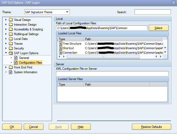This screenshot has width=177, height=134.
Task: Select Configuration Files in the tree
Action: pyautogui.click(x=30, y=63)
